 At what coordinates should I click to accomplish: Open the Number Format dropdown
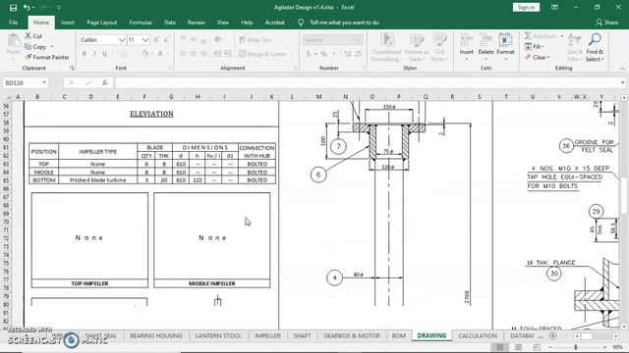tap(359, 39)
